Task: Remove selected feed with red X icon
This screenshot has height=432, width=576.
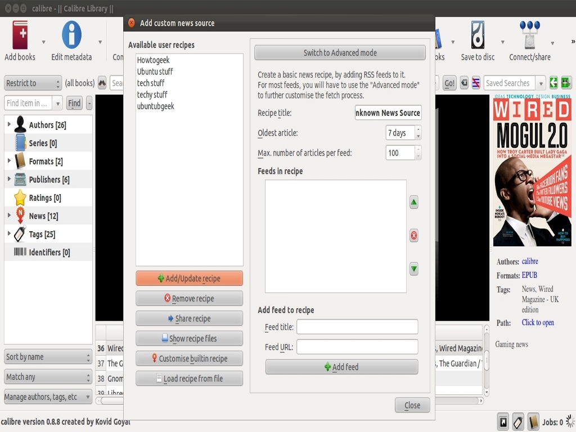Action: click(x=414, y=236)
